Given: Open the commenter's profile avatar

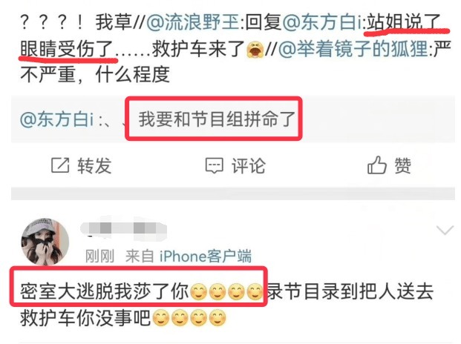Looking at the screenshot, I should [x=45, y=241].
